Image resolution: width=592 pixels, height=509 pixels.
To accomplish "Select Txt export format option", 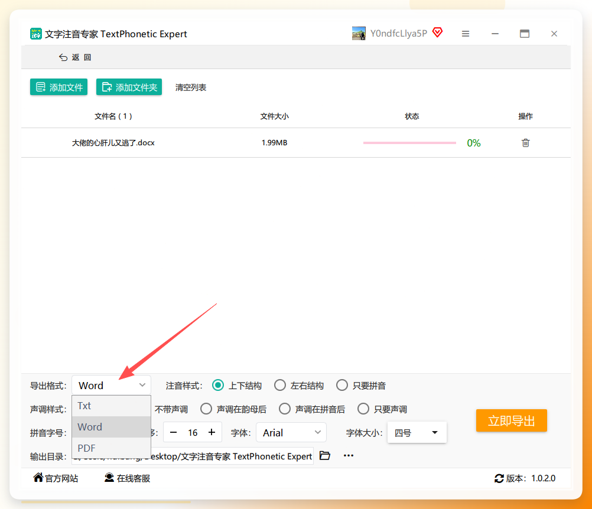I will pos(112,406).
